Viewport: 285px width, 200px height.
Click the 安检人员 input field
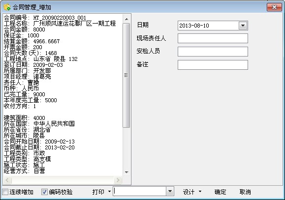click(x=213, y=52)
